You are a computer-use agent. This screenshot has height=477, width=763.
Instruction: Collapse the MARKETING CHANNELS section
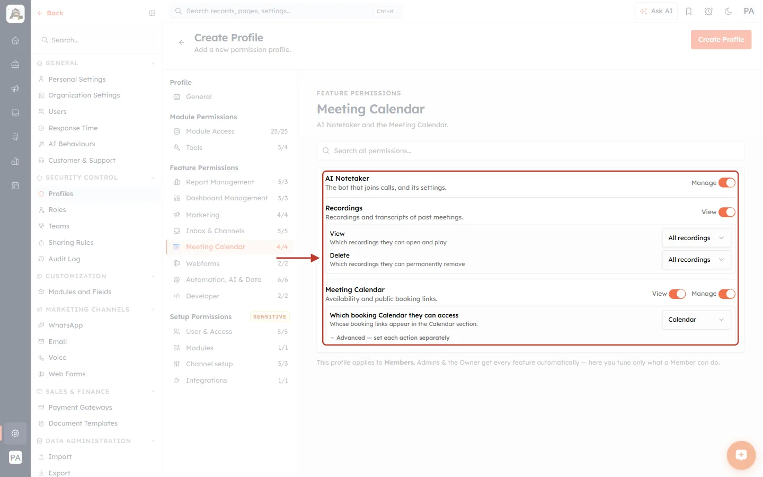pos(153,310)
